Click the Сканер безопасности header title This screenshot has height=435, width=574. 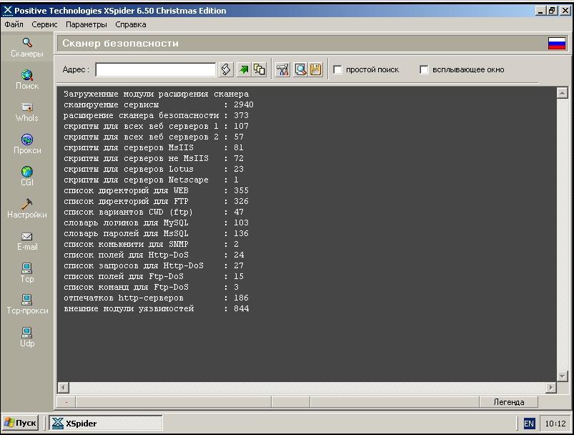tap(120, 43)
